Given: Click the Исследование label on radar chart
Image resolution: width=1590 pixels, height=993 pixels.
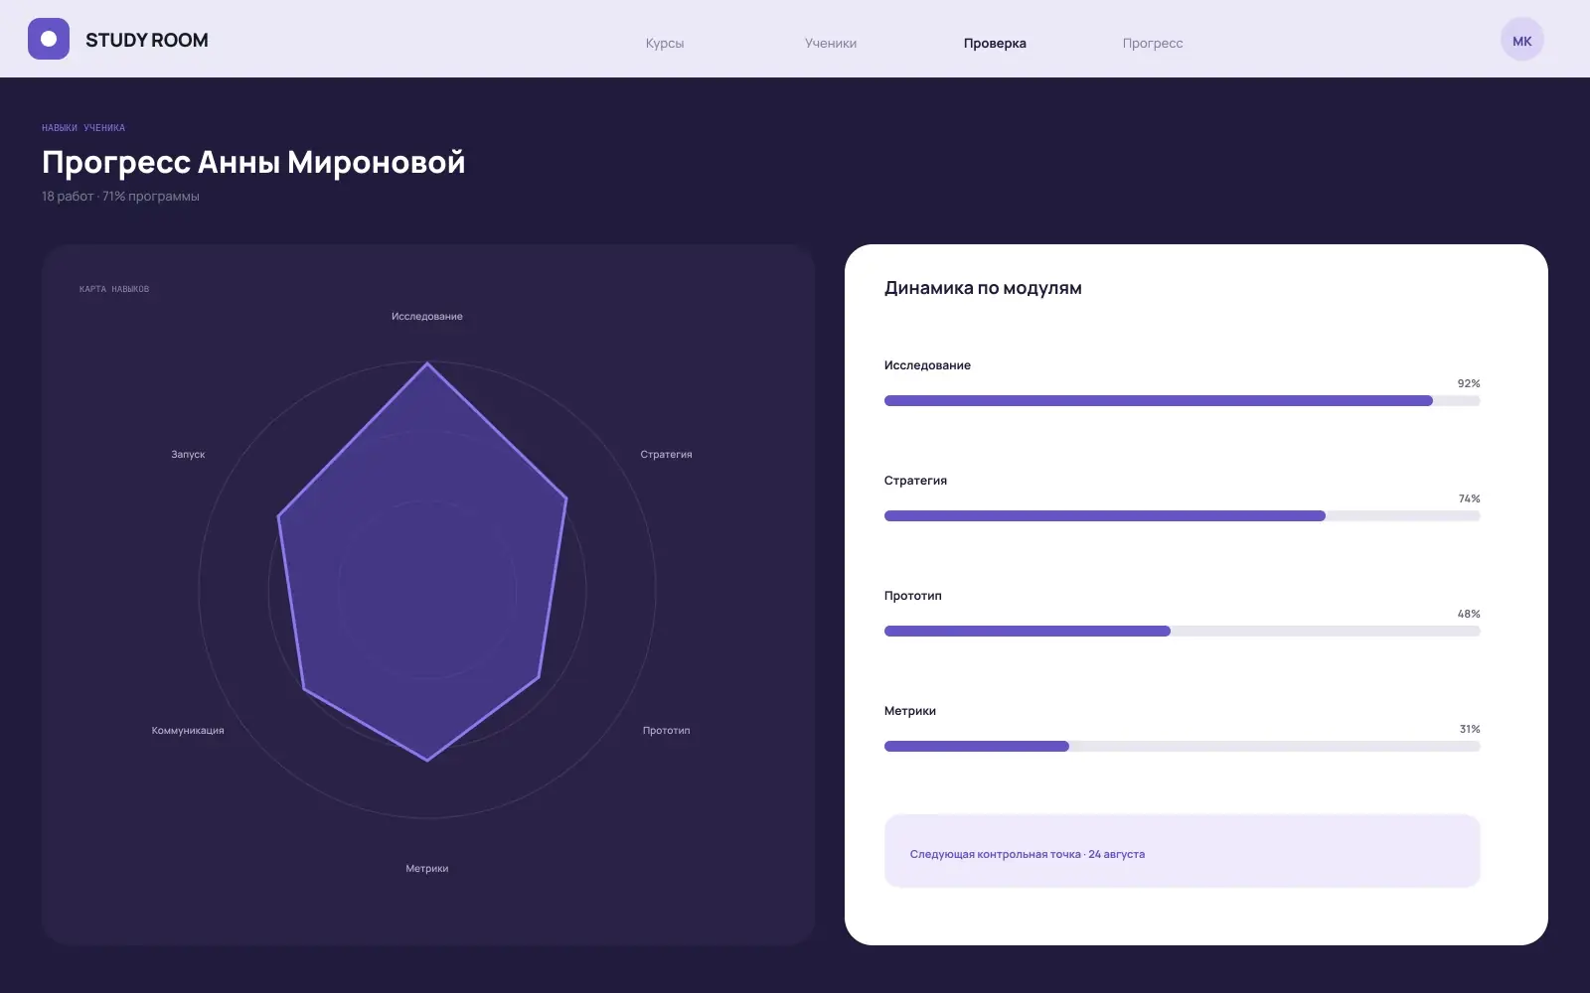Looking at the screenshot, I should (427, 316).
